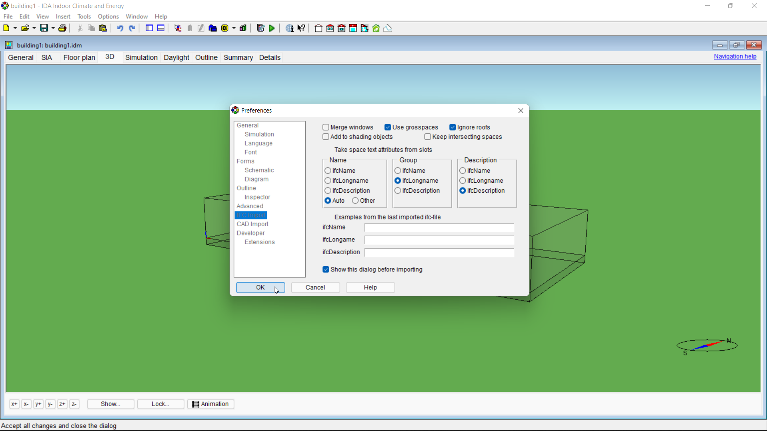Click the Undo arrow icon
The image size is (767, 431).
pyautogui.click(x=120, y=28)
